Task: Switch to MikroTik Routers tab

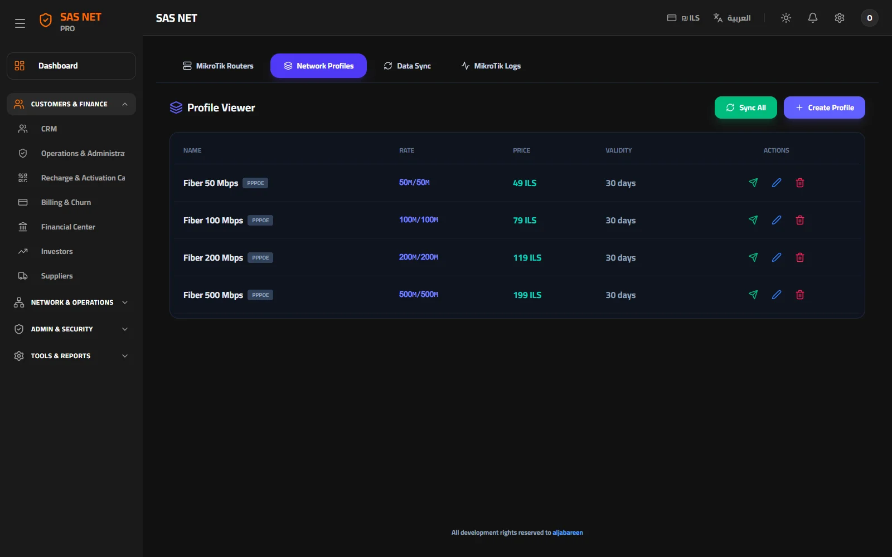Action: coord(218,66)
